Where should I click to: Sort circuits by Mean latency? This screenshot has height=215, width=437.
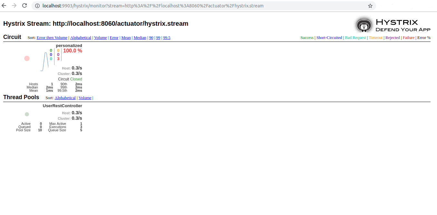click(126, 38)
